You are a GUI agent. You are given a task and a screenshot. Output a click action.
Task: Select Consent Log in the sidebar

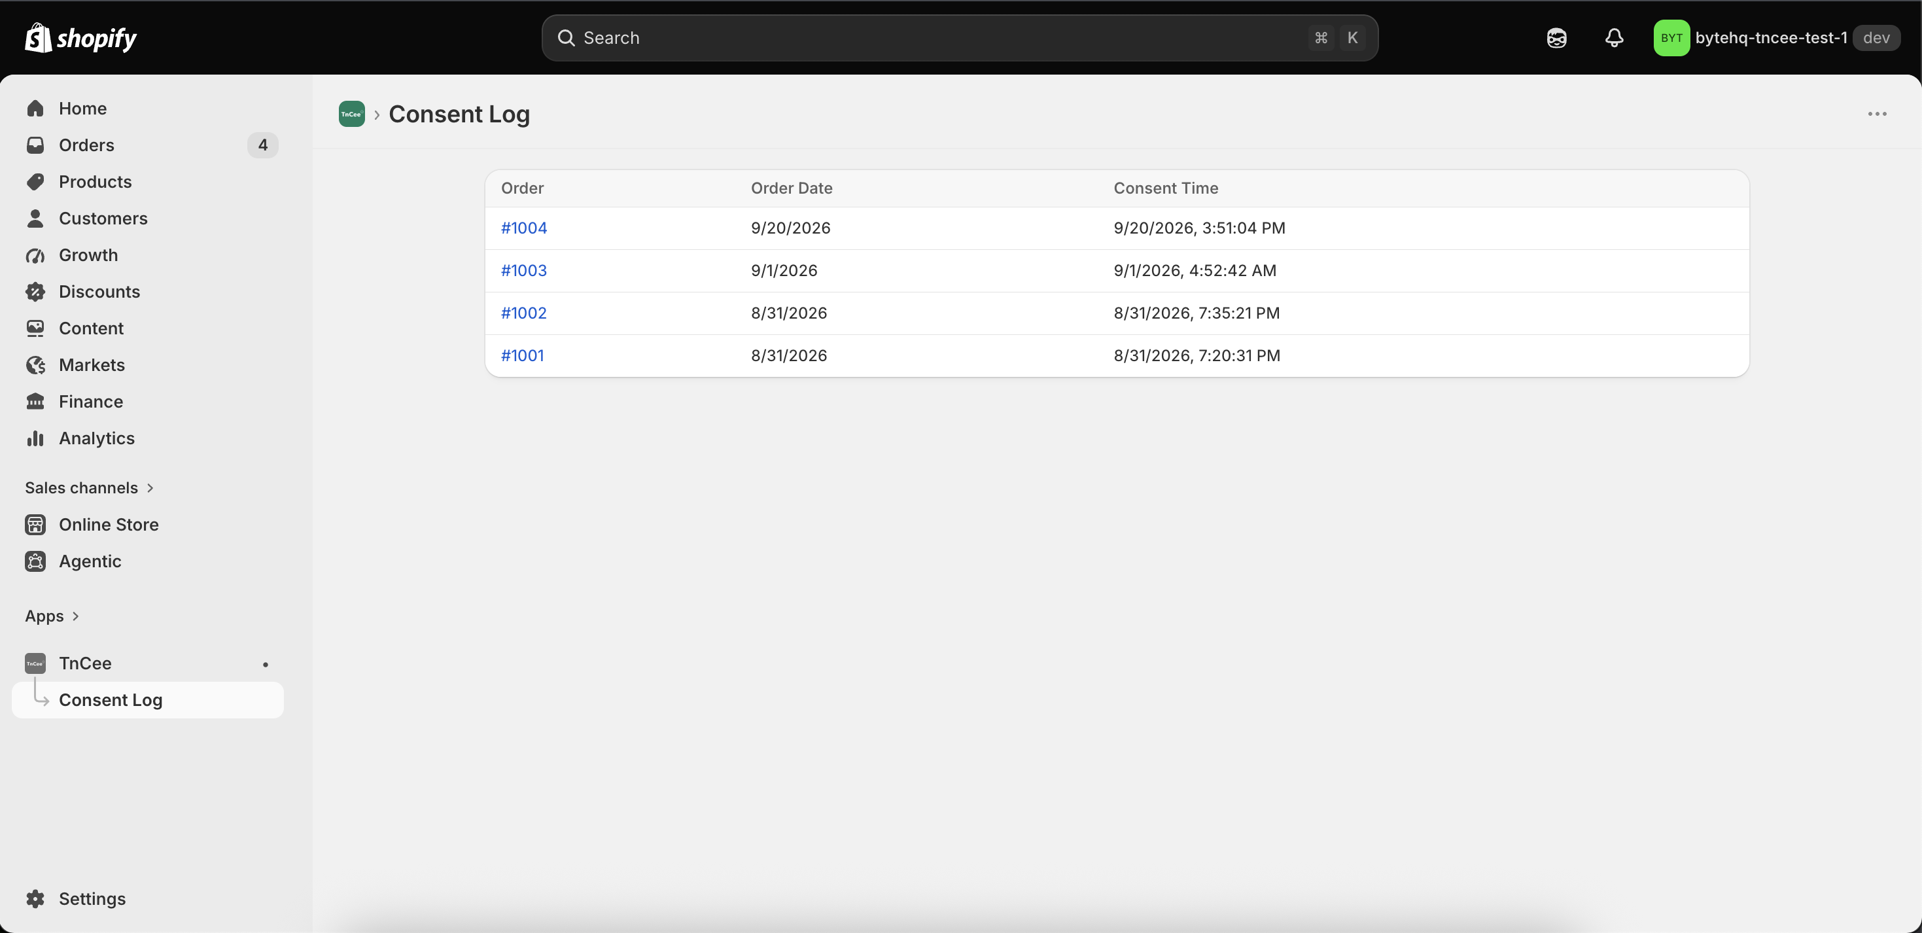pos(148,699)
